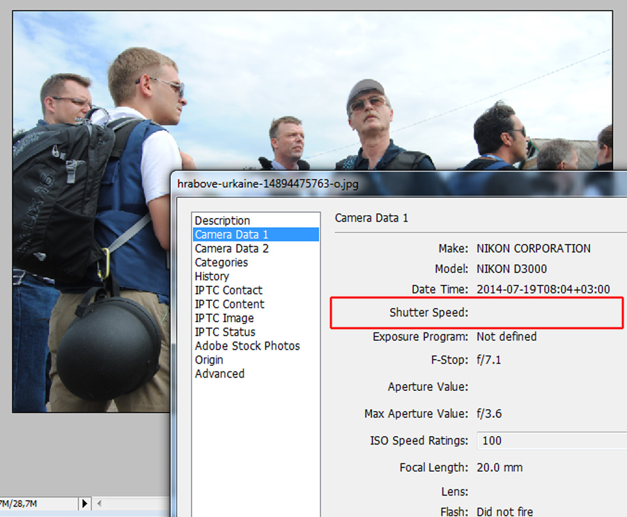Switch to the Categories section
Image resolution: width=627 pixels, height=517 pixels.
point(221,262)
